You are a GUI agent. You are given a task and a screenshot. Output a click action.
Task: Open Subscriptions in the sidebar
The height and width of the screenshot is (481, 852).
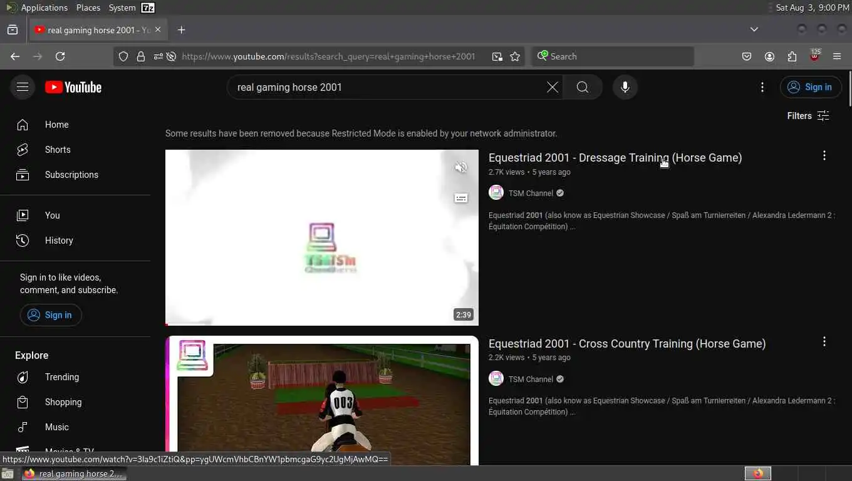point(75,175)
